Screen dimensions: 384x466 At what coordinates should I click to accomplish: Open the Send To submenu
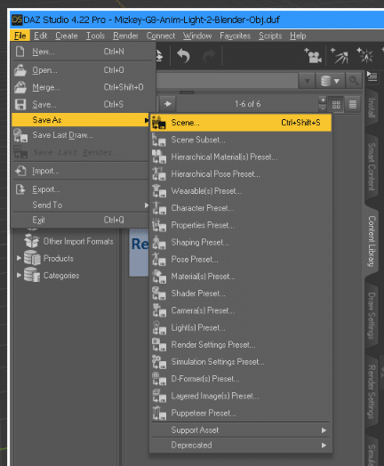[80, 205]
